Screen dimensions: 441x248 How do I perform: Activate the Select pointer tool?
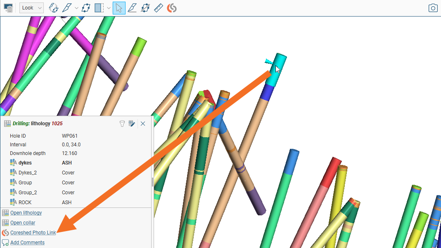pyautogui.click(x=119, y=8)
